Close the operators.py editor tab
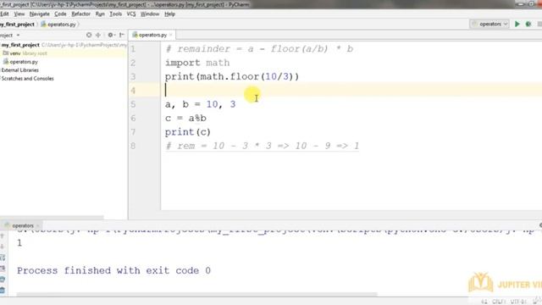Image resolution: width=542 pixels, height=305 pixels. (171, 35)
